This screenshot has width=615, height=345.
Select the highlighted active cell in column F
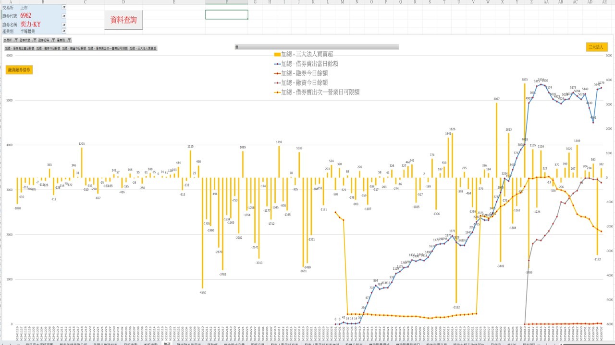coord(227,15)
